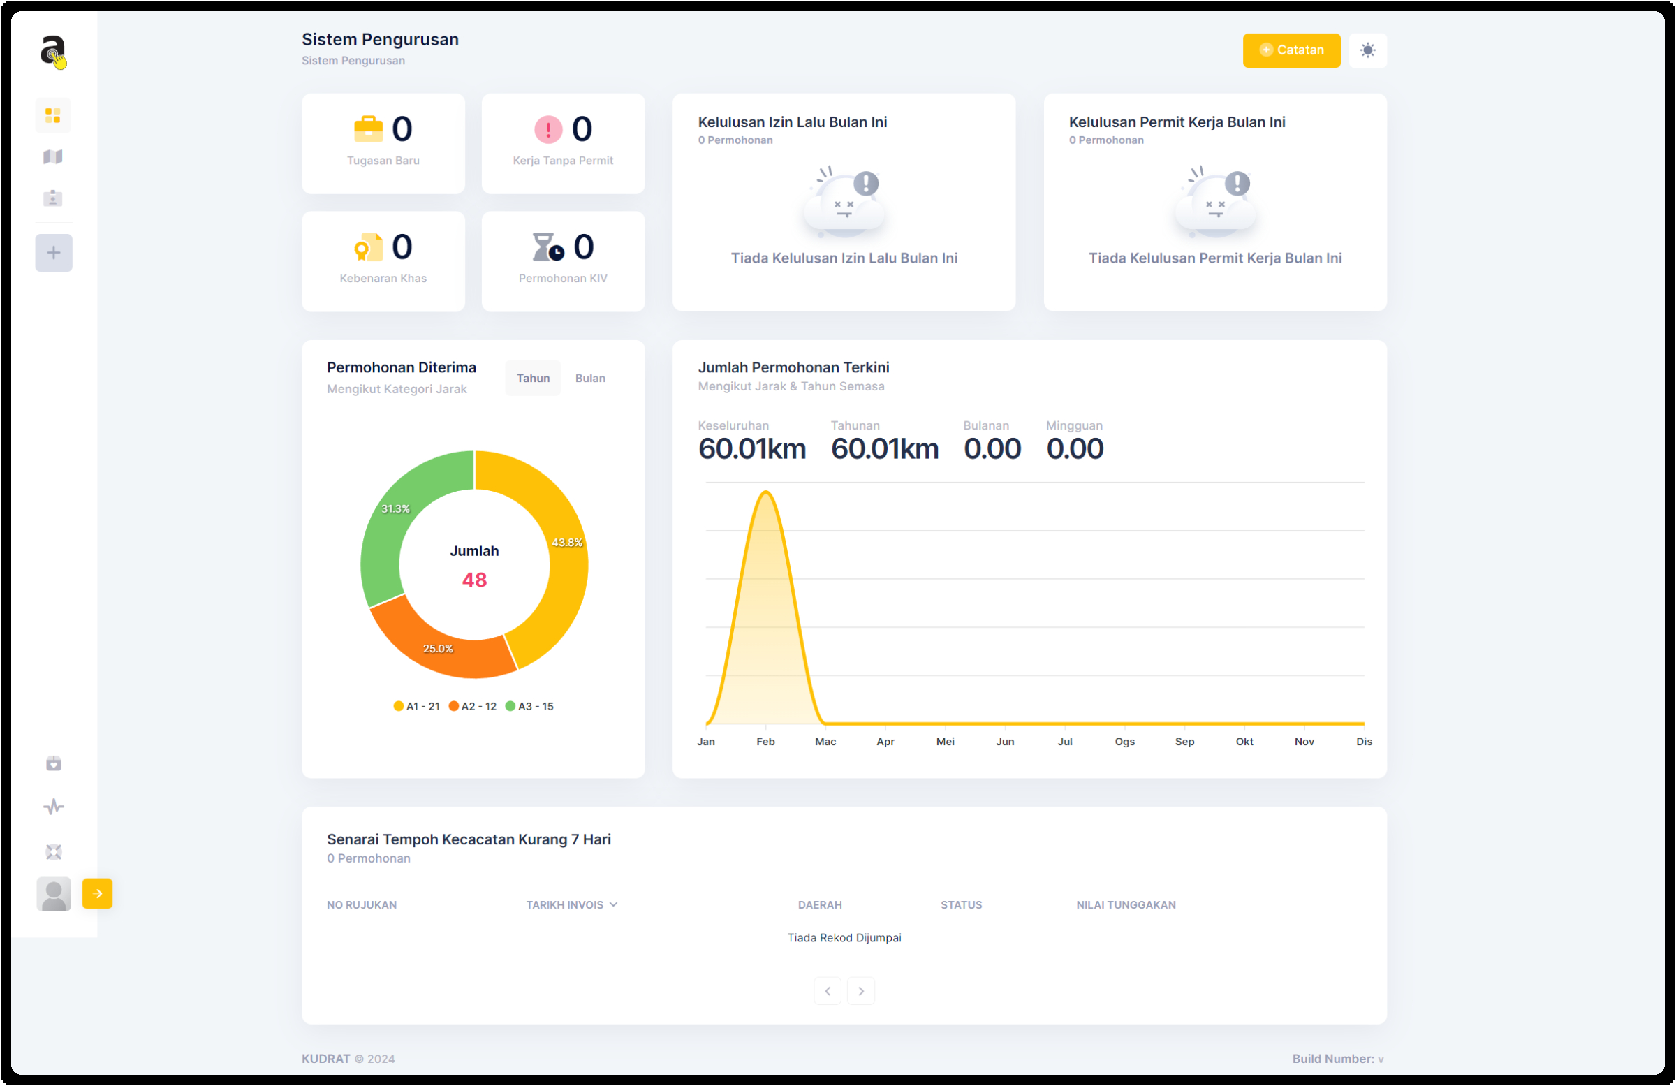
Task: Expand sidebar with yellow arrow button
Action: [97, 894]
